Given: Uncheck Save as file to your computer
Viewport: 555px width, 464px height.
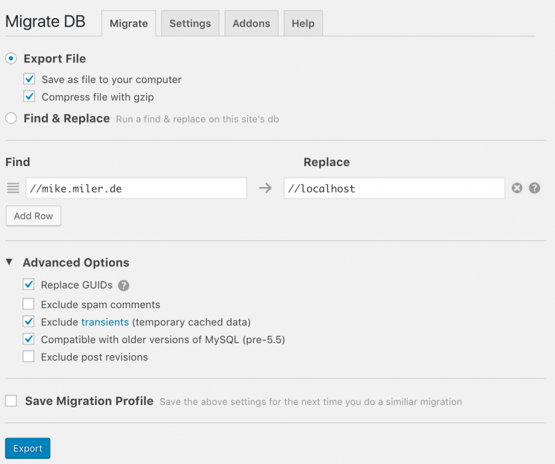Looking at the screenshot, I should pyautogui.click(x=28, y=78).
